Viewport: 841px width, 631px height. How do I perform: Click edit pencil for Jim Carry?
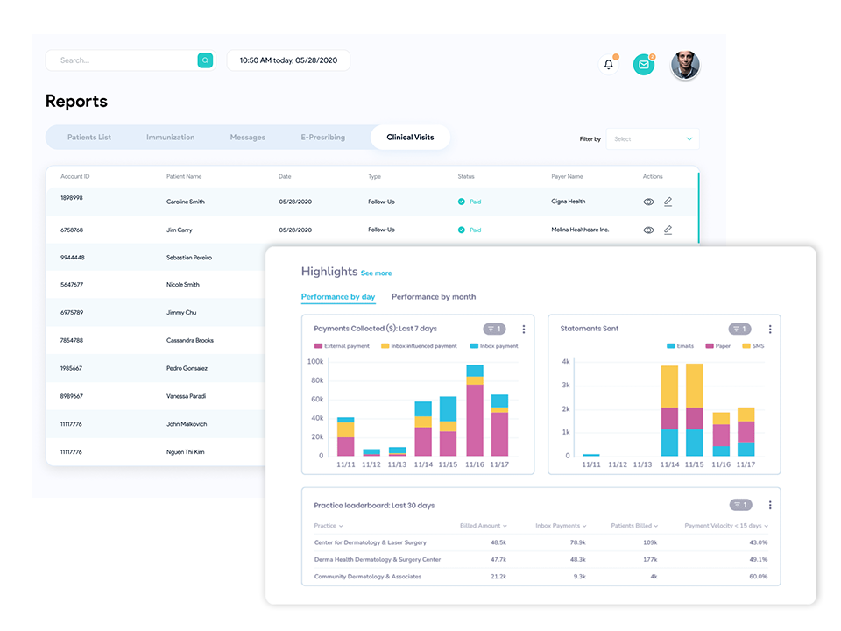click(668, 230)
